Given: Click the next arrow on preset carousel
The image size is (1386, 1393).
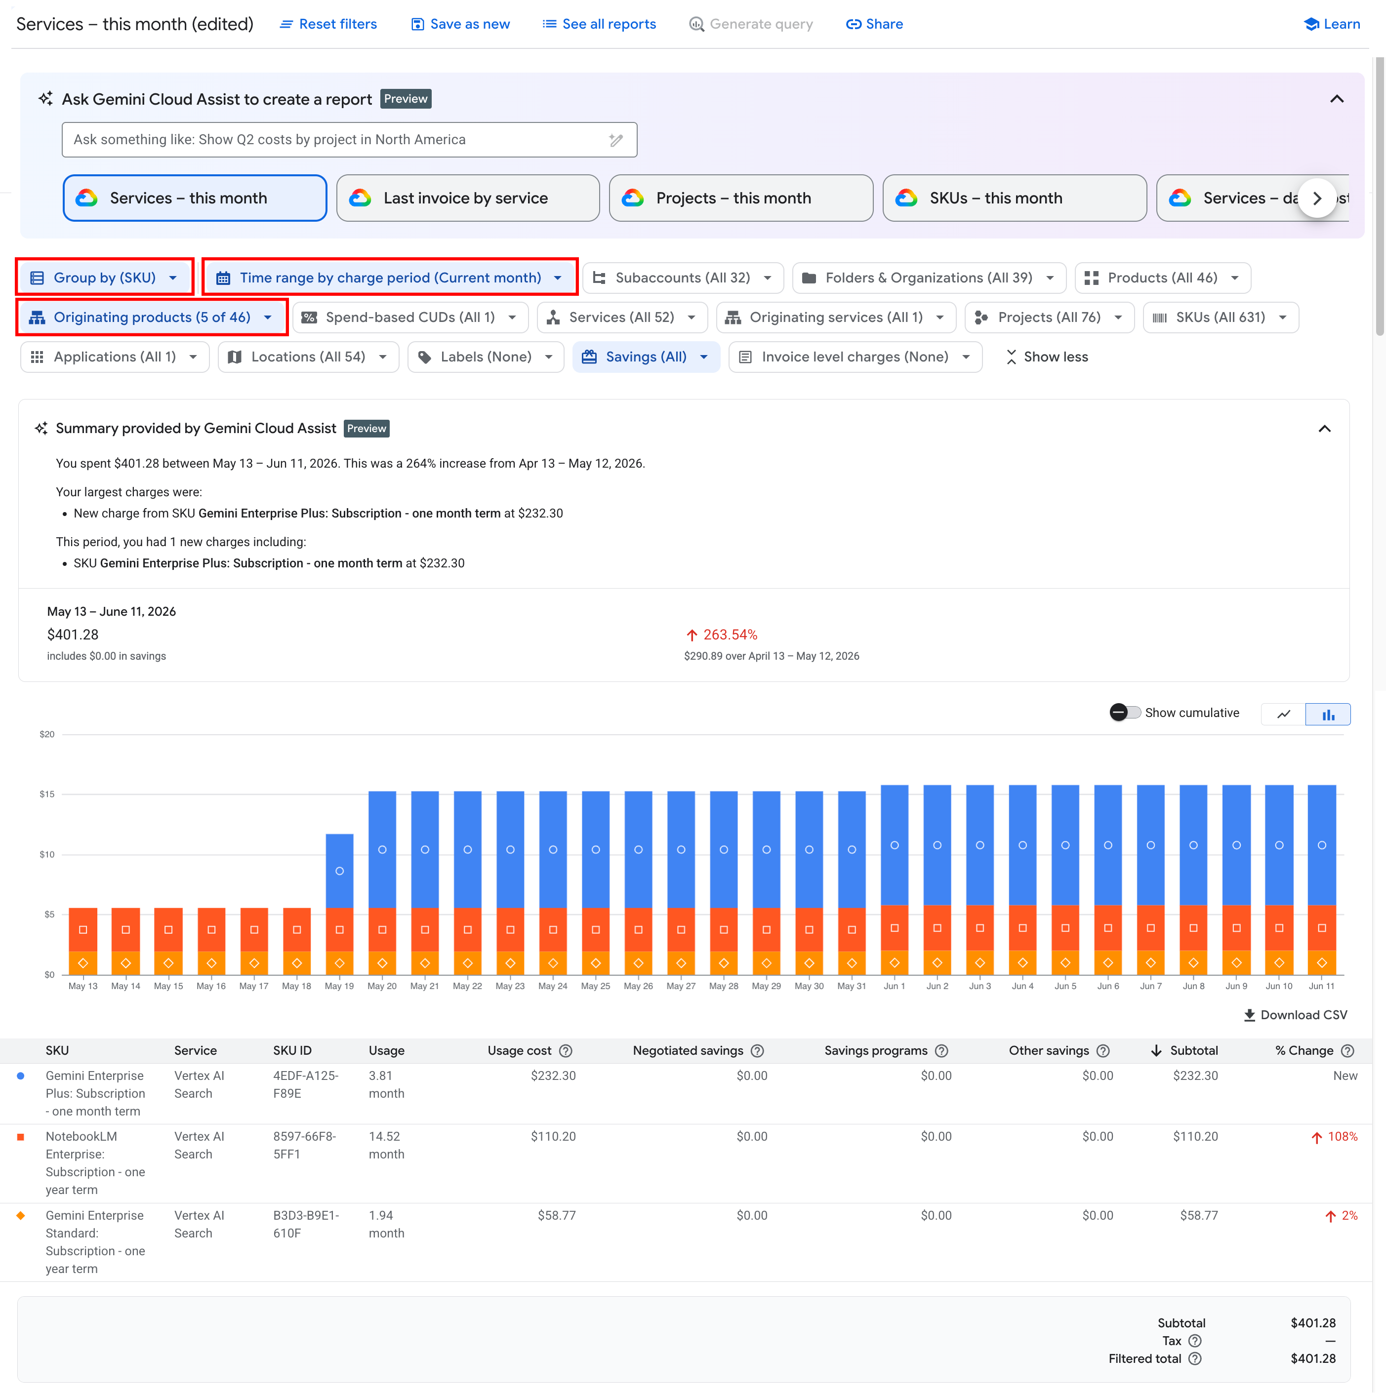Looking at the screenshot, I should point(1317,198).
